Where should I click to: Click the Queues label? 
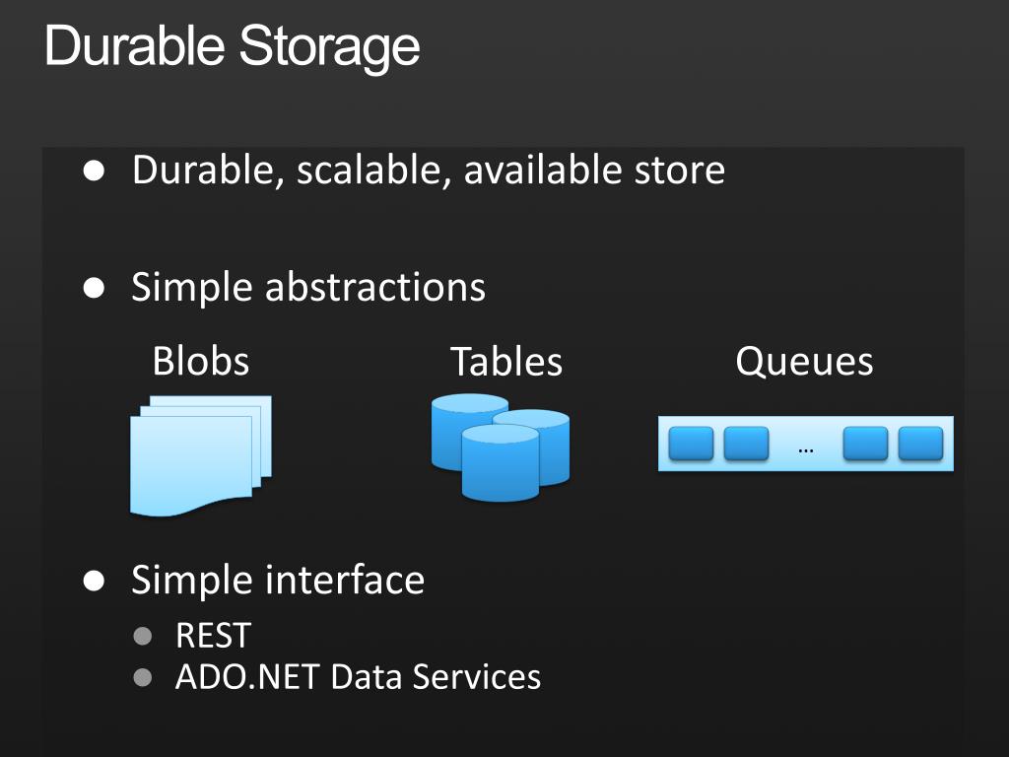tap(804, 361)
